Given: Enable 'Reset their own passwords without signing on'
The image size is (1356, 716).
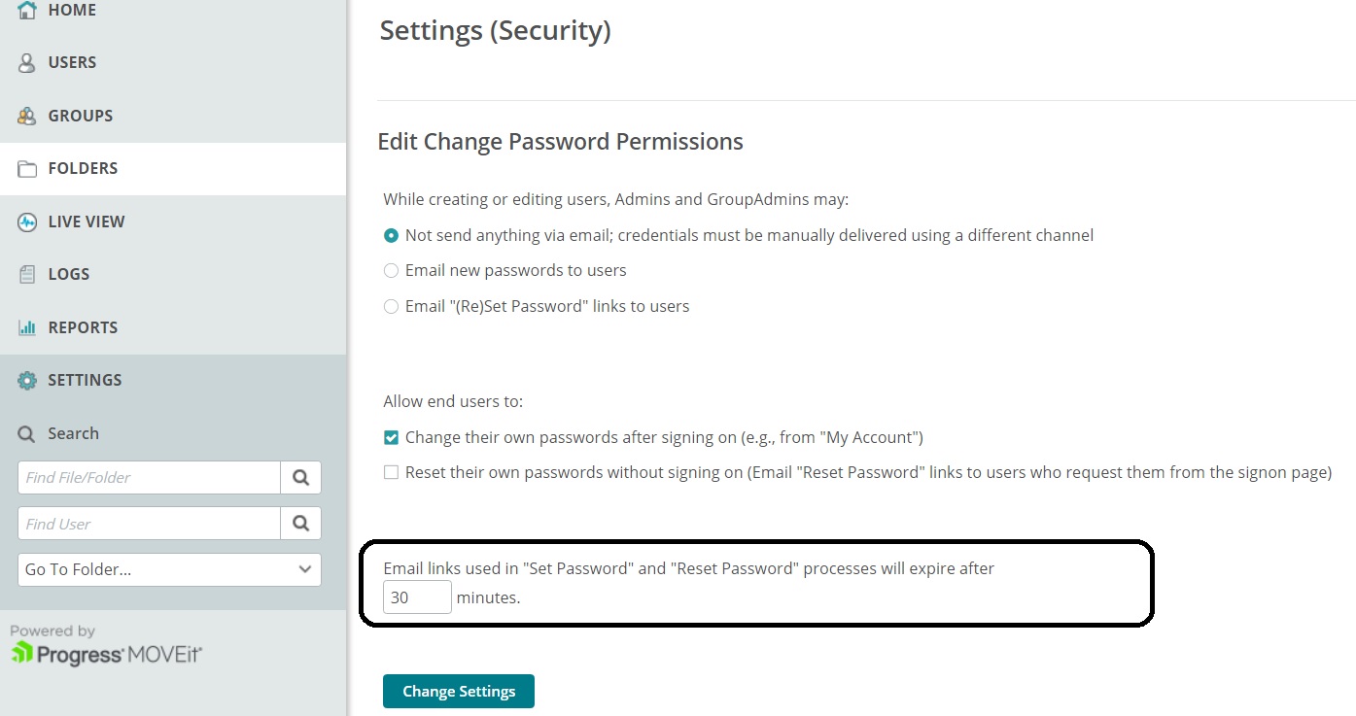Looking at the screenshot, I should (391, 472).
